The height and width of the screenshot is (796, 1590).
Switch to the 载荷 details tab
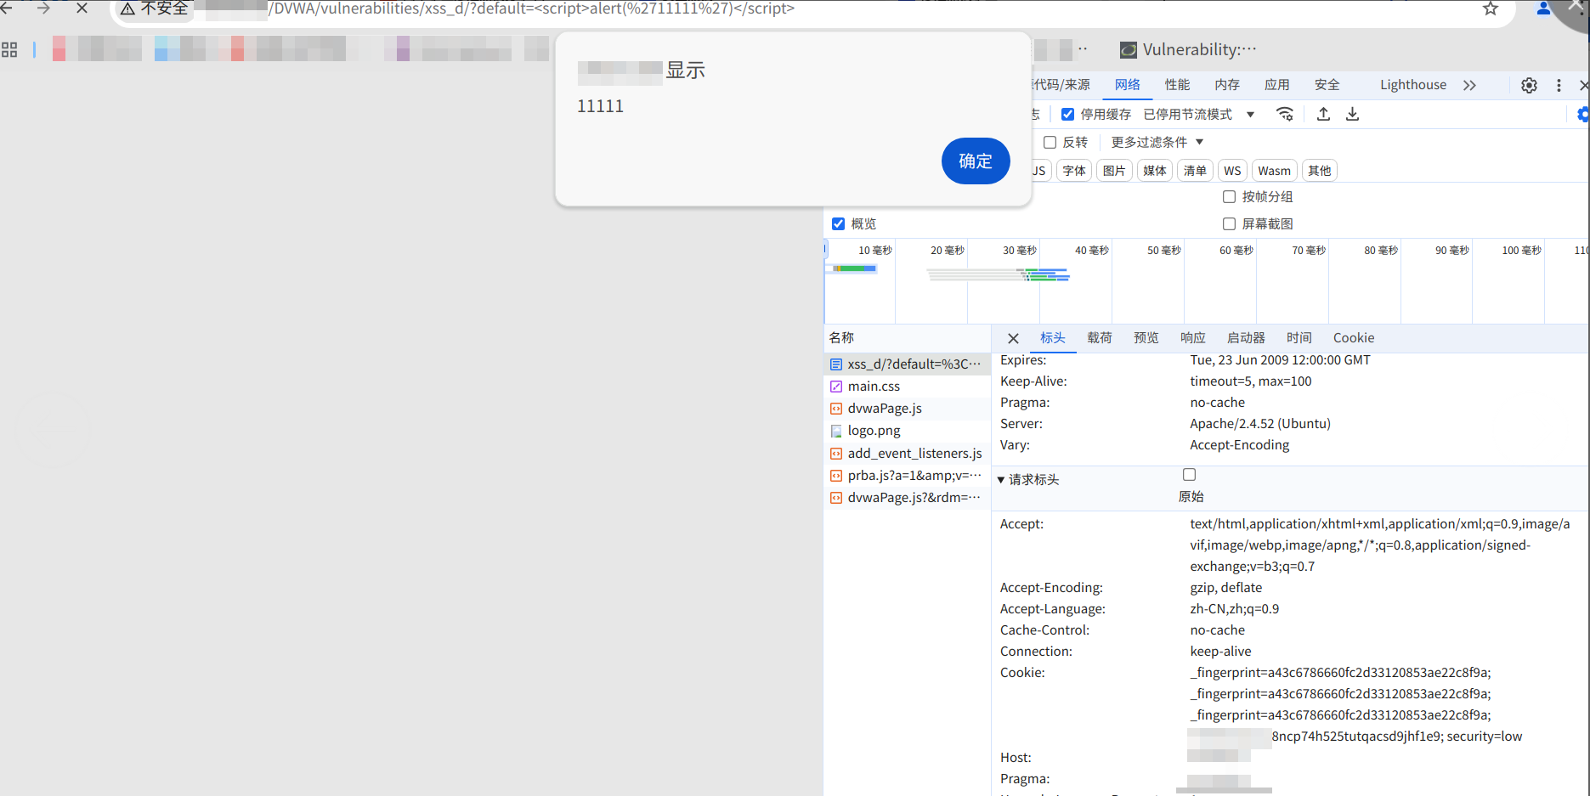(1100, 338)
